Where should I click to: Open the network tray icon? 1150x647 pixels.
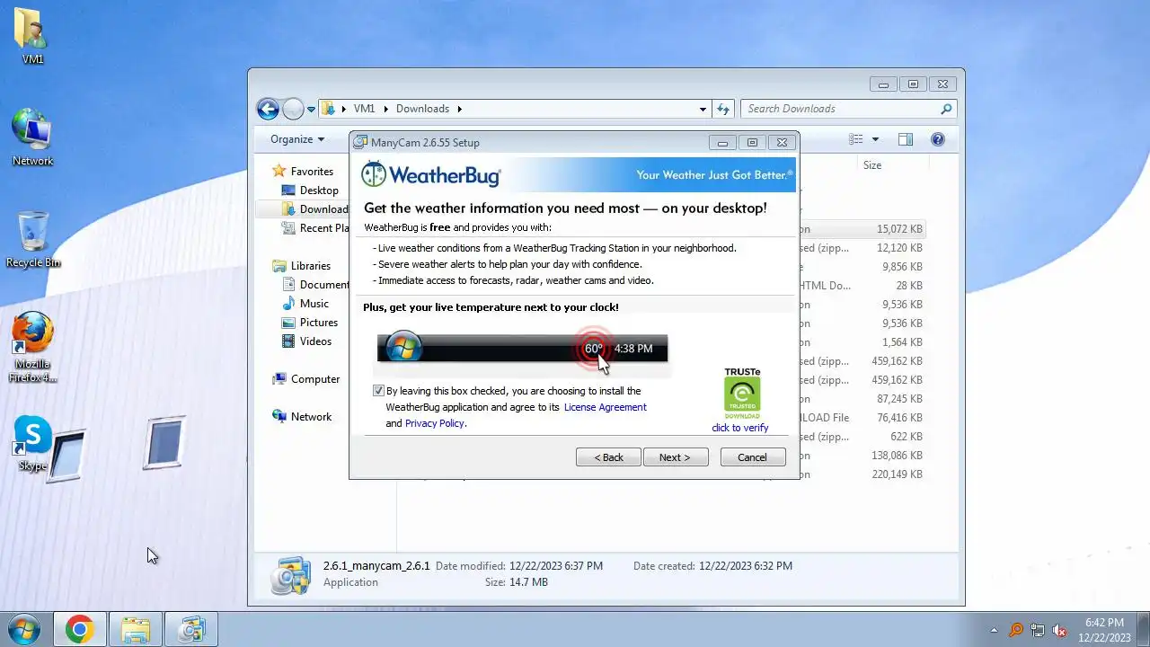pos(1038,630)
